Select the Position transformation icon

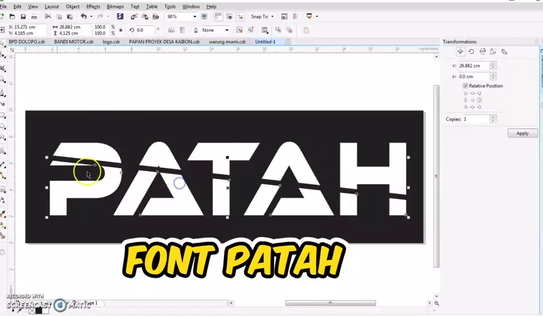[x=460, y=51]
